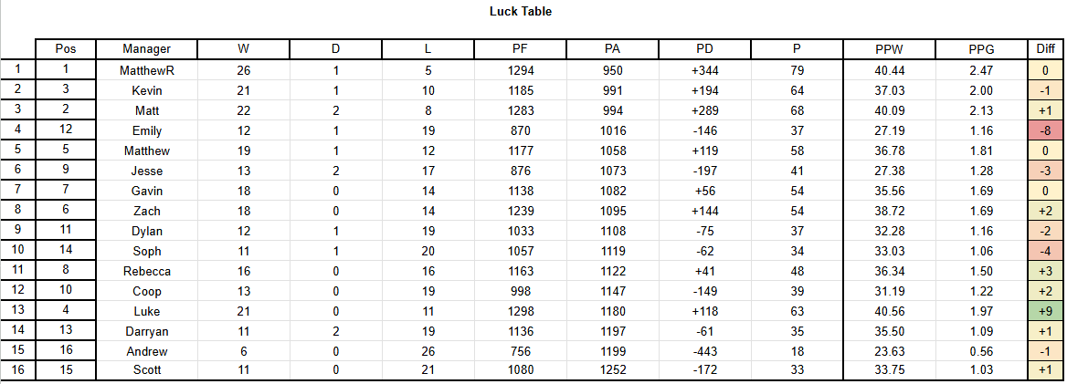The height and width of the screenshot is (384, 1067).
Task: Click Scott's PA value 1252
Action: pos(612,371)
